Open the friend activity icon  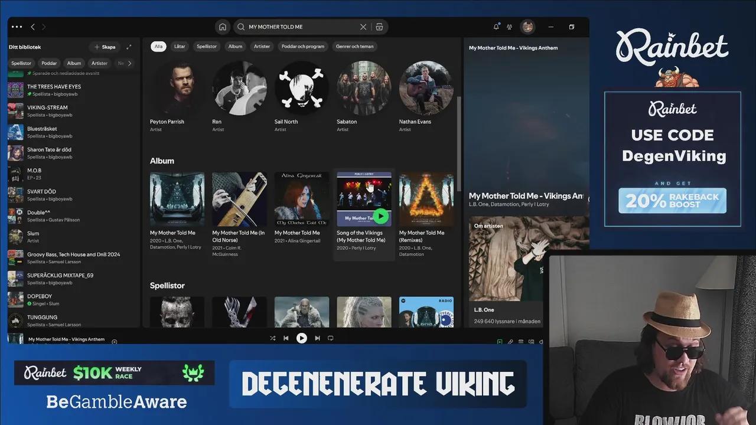pos(509,27)
